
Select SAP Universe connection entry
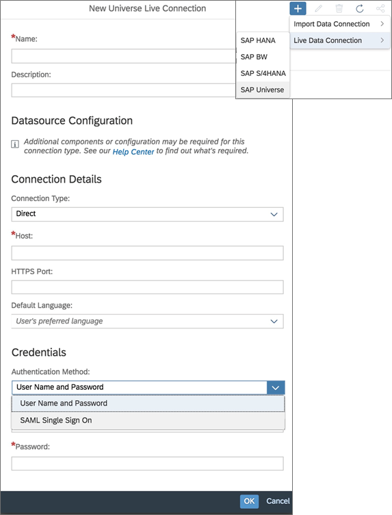coord(263,90)
